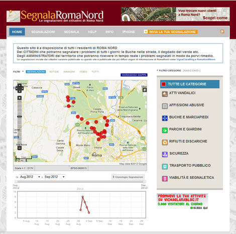This screenshot has height=234, width=236.
Task: Open the iPhone menu item
Action: (129, 32)
